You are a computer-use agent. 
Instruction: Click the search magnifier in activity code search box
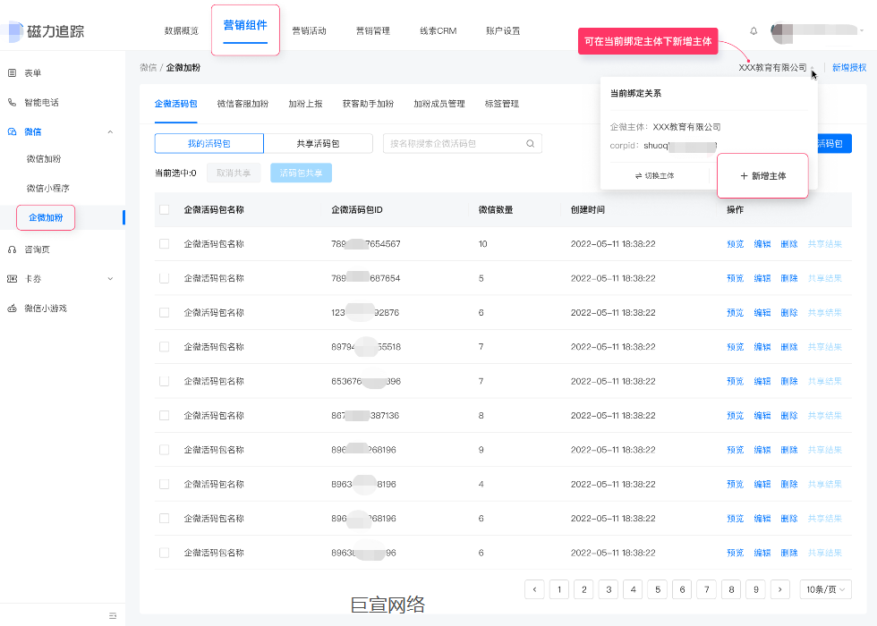point(530,144)
